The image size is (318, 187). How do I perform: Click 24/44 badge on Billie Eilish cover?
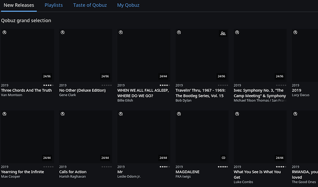163,76
